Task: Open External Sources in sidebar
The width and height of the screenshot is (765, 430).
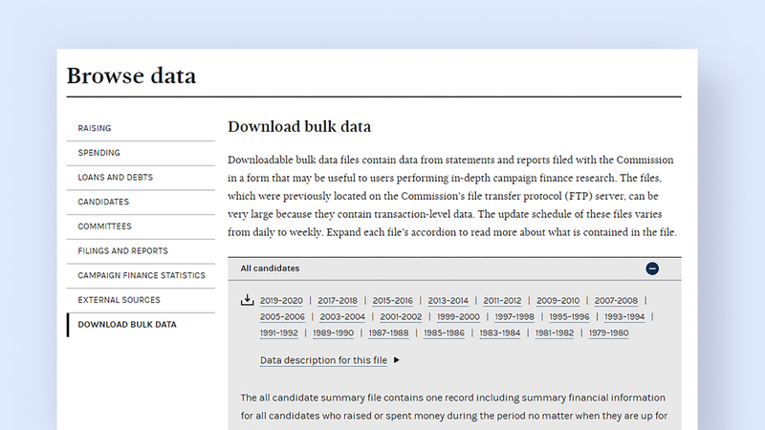Action: (120, 300)
